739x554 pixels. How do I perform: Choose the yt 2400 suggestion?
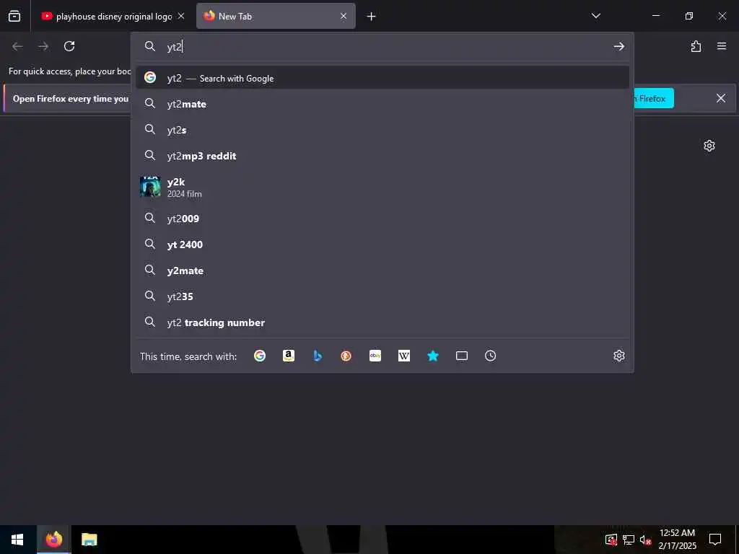pyautogui.click(x=382, y=244)
